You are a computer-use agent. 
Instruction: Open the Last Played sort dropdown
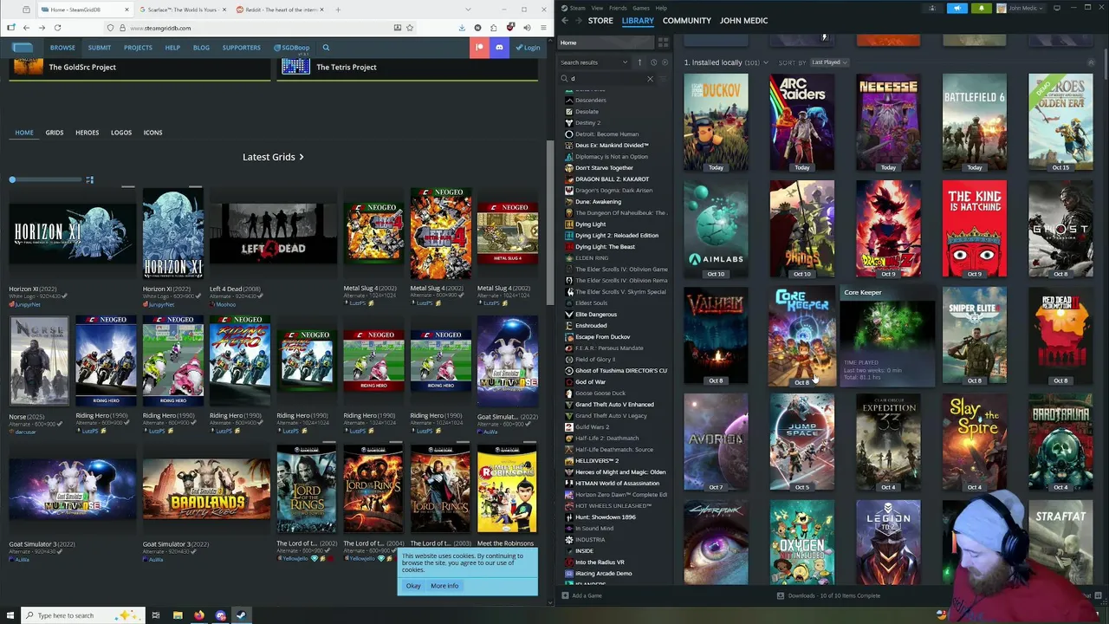[829, 62]
